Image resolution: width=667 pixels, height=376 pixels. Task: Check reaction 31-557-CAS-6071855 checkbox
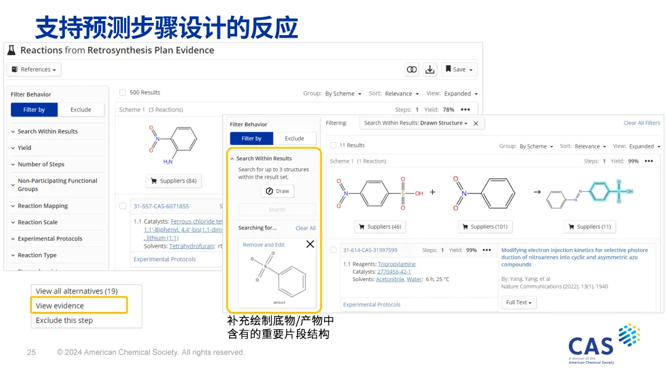coord(123,206)
